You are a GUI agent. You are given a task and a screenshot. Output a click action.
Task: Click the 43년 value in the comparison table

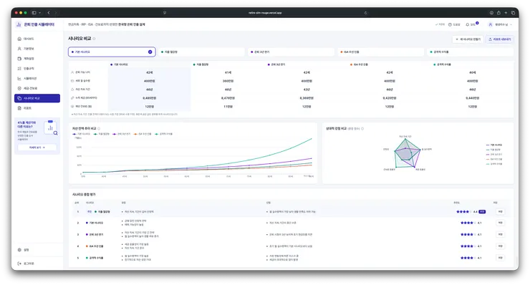(x=307, y=90)
